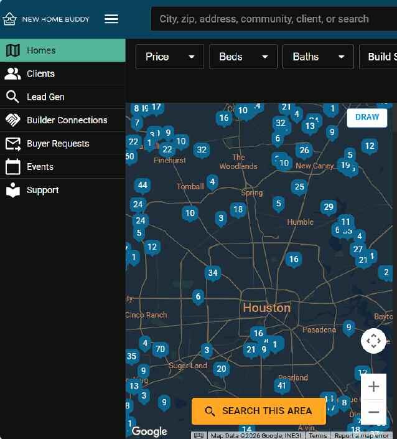Viewport: 397px width, 439px height.
Task: Click the Buyer Requests envelope icon
Action: (x=13, y=144)
